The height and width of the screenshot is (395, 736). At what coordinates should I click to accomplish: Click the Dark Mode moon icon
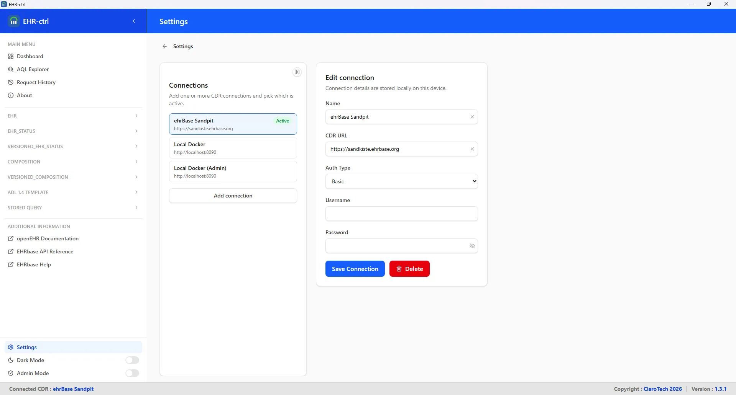click(x=11, y=360)
